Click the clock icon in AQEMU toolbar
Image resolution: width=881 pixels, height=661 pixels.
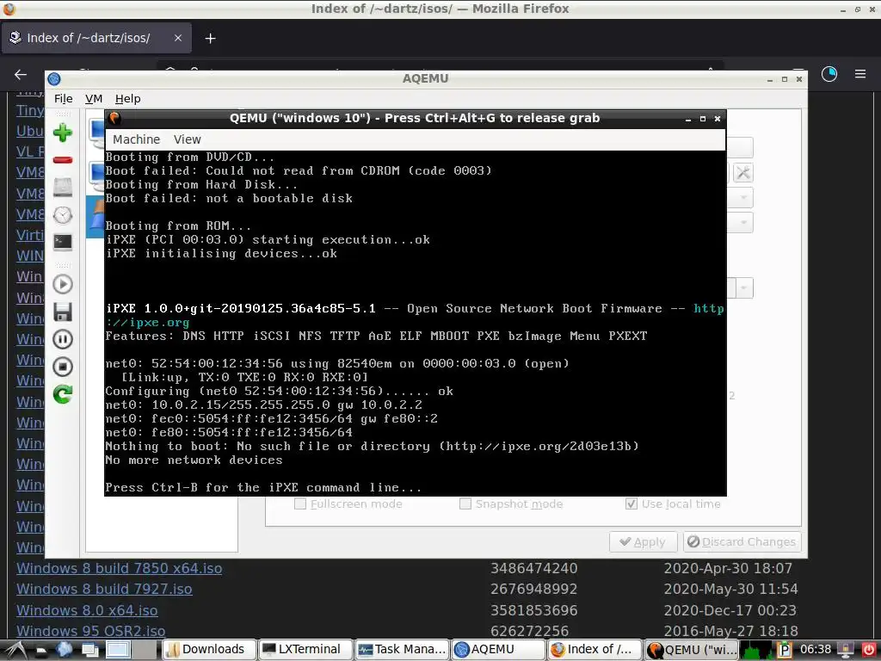(x=62, y=214)
